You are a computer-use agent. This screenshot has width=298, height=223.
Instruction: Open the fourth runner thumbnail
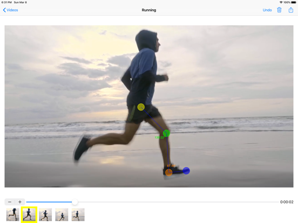coord(62,215)
